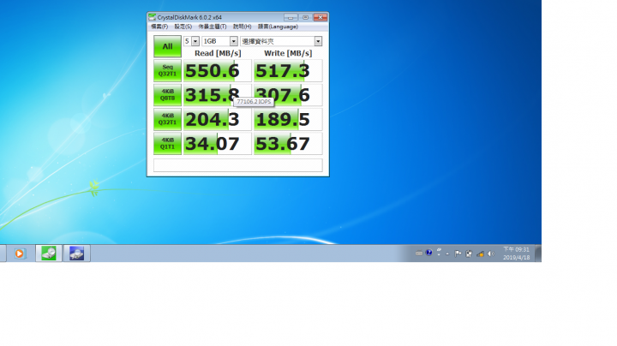
Task: Minimize the CrystalDiskMark window
Action: 291,17
